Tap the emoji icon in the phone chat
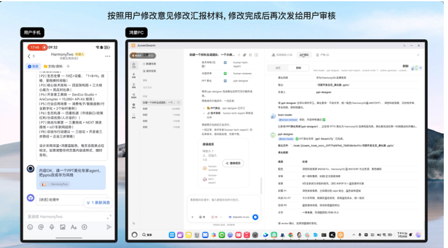Viewport: 448px width, 248px height. pos(30,227)
